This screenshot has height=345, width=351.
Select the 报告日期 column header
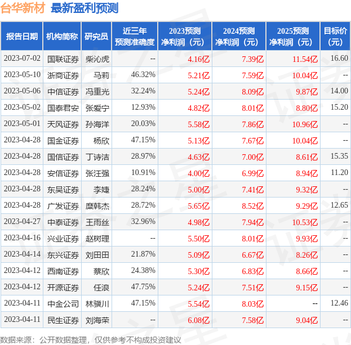[22, 37]
